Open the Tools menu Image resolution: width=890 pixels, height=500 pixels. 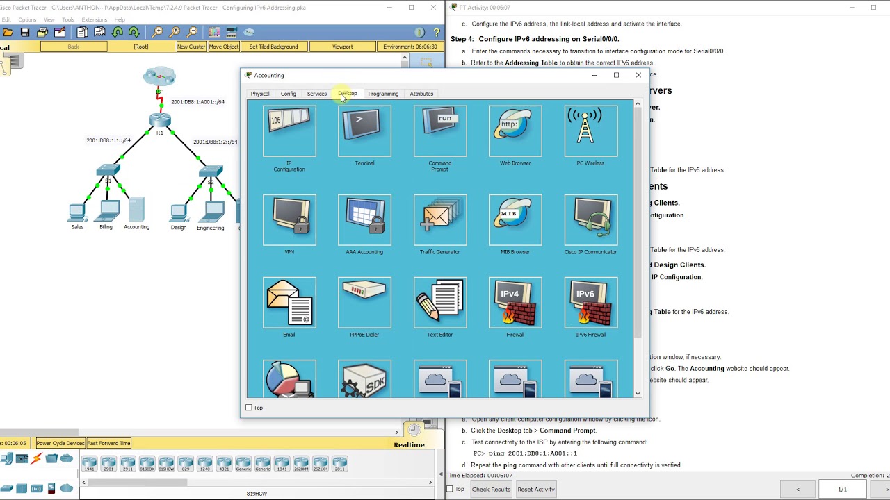click(x=68, y=19)
